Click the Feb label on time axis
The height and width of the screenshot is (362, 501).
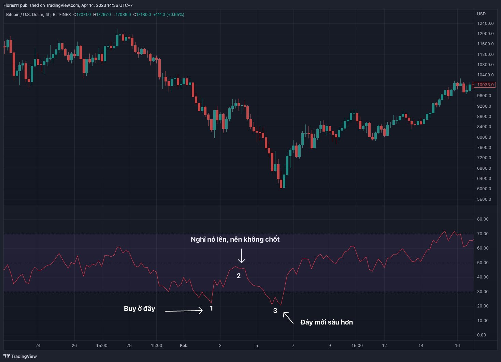184,346
